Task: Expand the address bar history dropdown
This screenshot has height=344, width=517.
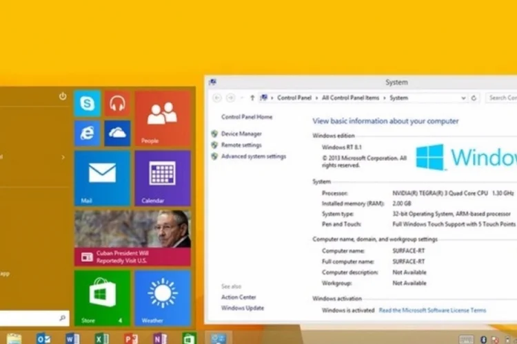Action: 463,98
